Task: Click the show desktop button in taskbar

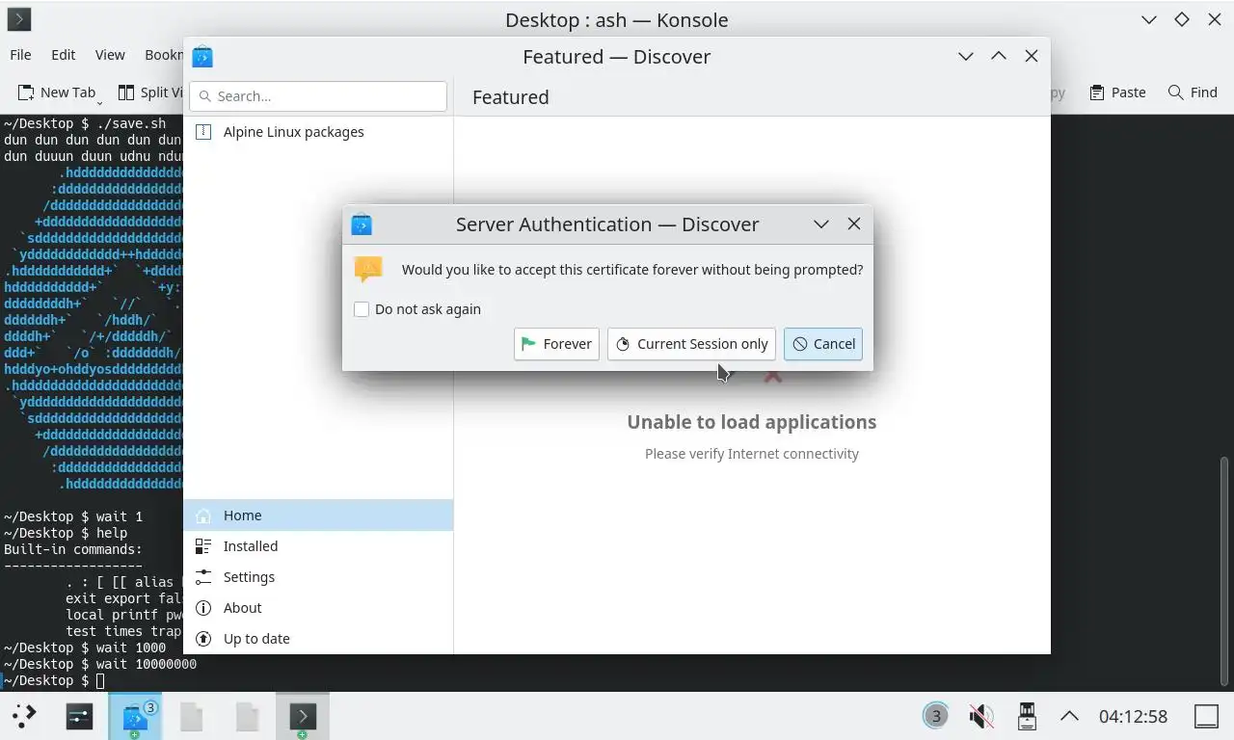Action: coord(1207,716)
